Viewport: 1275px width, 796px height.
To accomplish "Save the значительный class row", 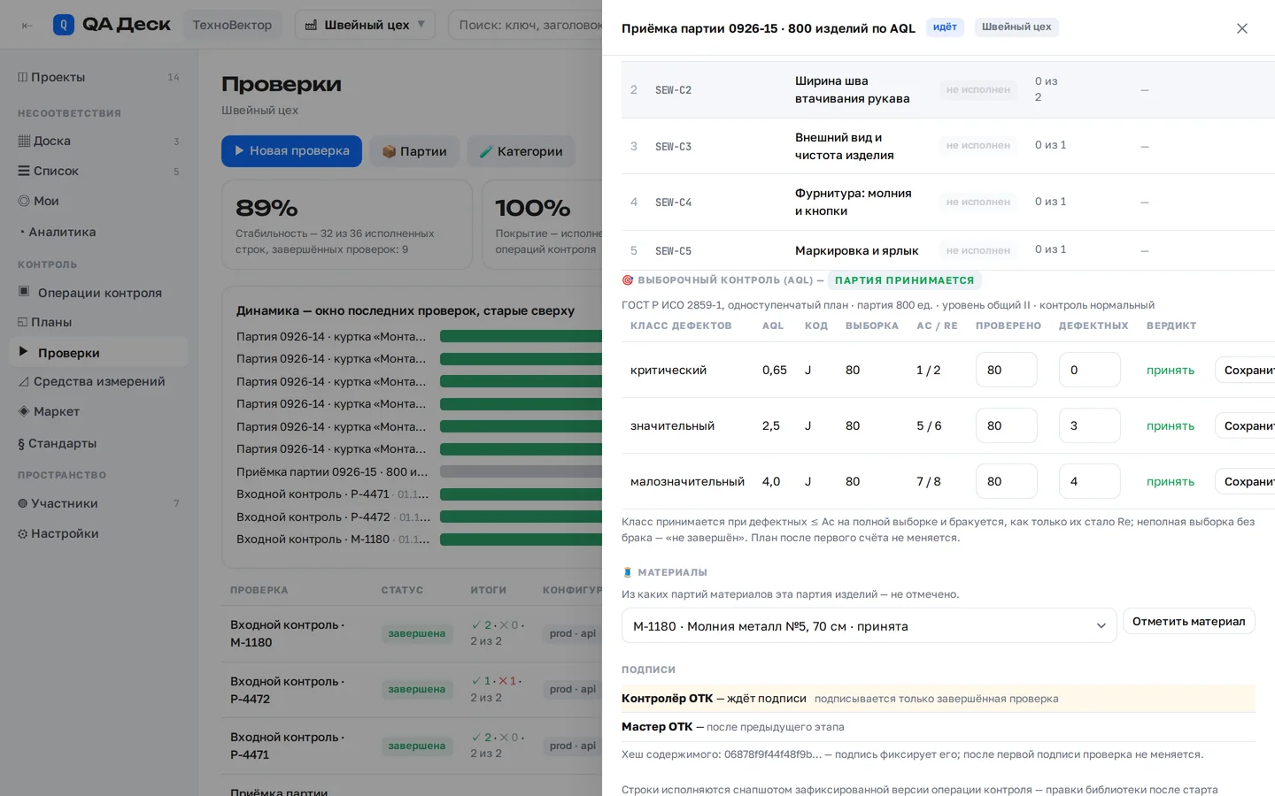I will tap(1245, 425).
